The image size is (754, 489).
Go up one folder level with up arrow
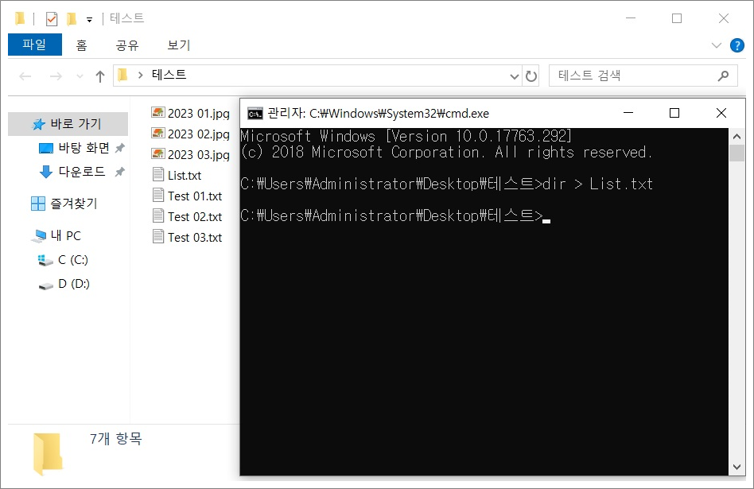(x=100, y=76)
